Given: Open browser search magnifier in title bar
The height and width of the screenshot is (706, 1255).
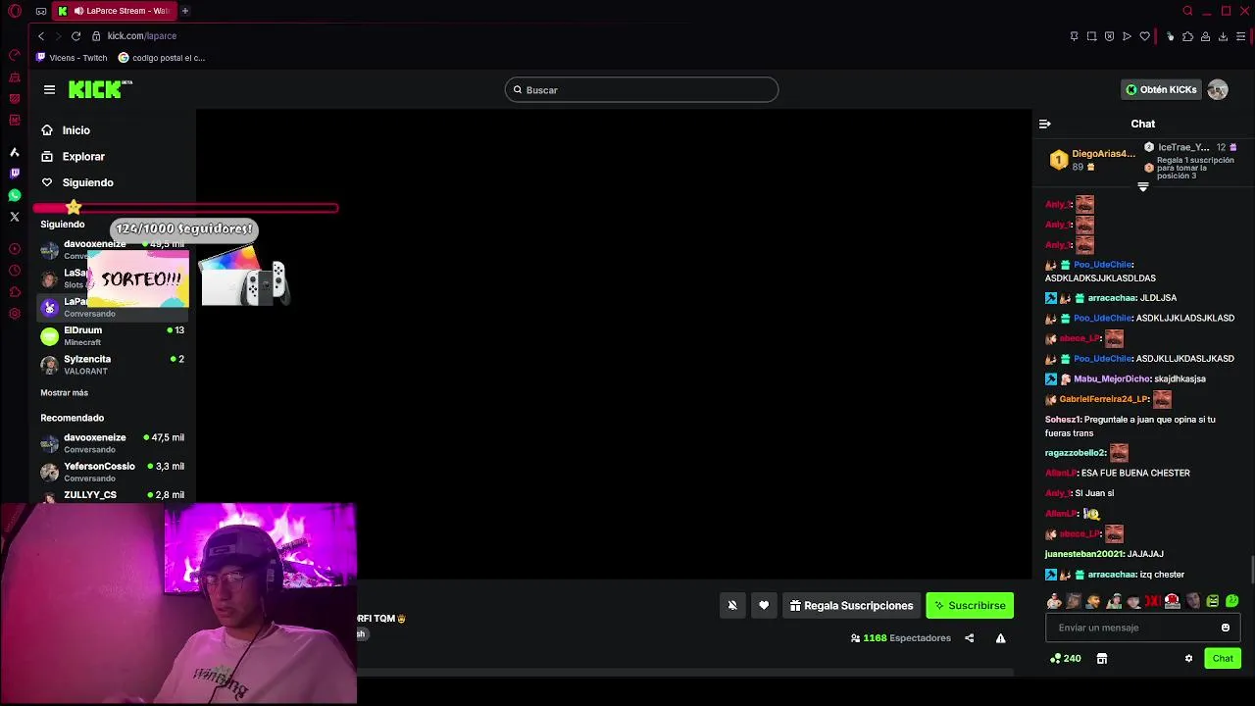Looking at the screenshot, I should pyautogui.click(x=1187, y=11).
